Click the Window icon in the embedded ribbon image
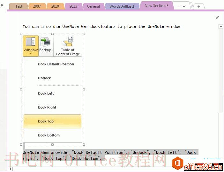224x172 pixels. [30, 42]
